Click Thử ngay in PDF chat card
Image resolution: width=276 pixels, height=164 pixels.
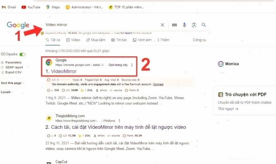pyautogui.click(x=228, y=109)
